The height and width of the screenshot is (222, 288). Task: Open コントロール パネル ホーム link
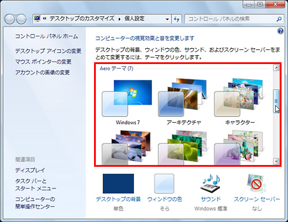point(46,36)
